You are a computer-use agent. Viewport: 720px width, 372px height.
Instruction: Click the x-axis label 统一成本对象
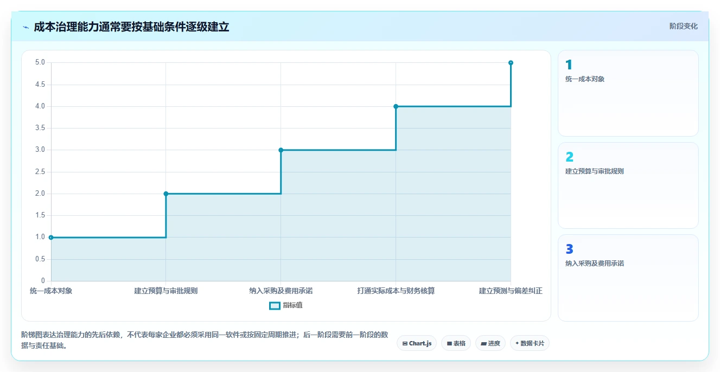[x=51, y=291]
